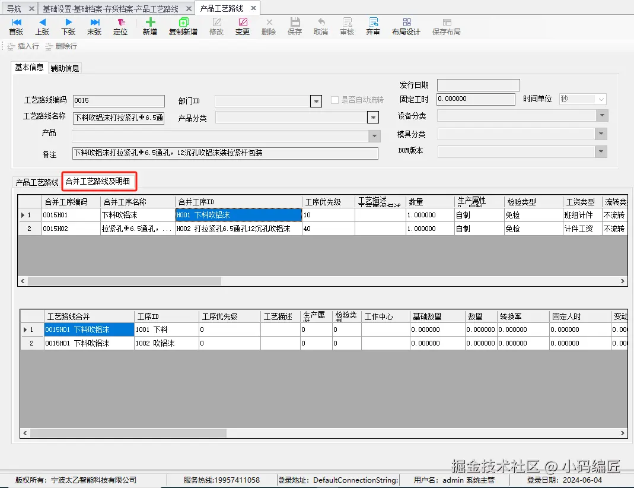Jump to last record via 末张
The image size is (634, 488).
[x=94, y=27]
